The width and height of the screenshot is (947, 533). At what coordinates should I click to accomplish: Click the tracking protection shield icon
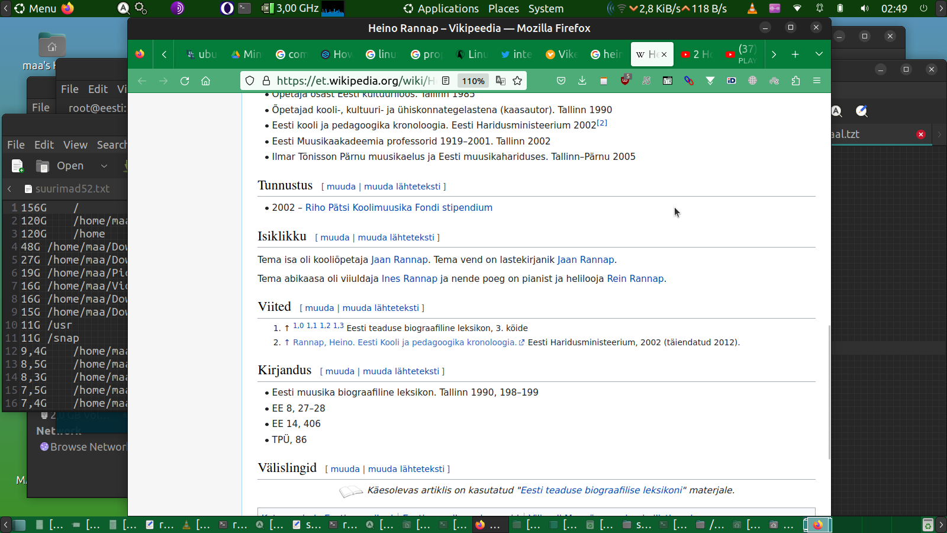pyautogui.click(x=250, y=81)
